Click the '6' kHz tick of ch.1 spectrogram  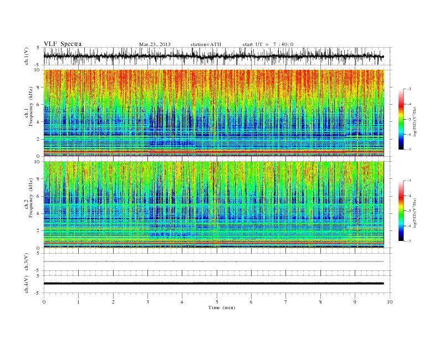coord(38,105)
